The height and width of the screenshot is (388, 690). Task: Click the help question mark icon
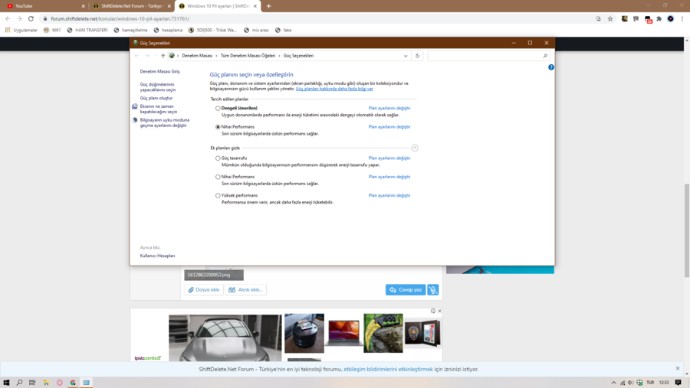click(x=550, y=67)
